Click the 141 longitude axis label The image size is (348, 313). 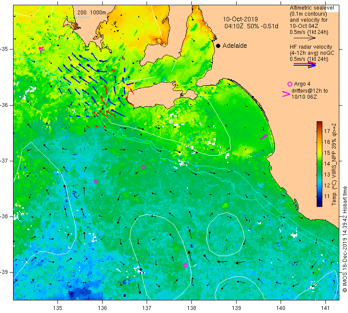pos(325,308)
